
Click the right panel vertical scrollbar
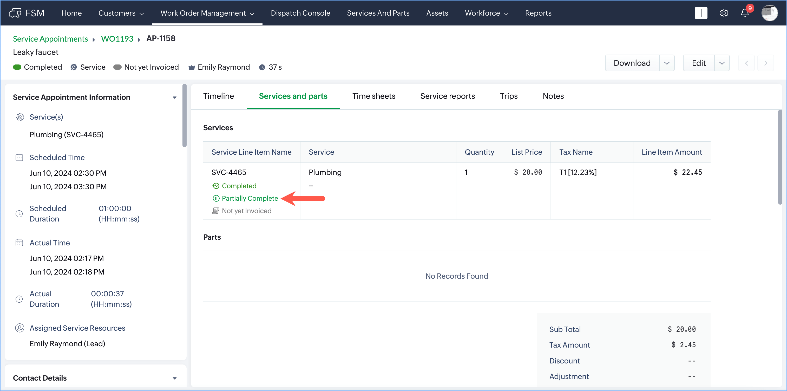click(x=780, y=157)
